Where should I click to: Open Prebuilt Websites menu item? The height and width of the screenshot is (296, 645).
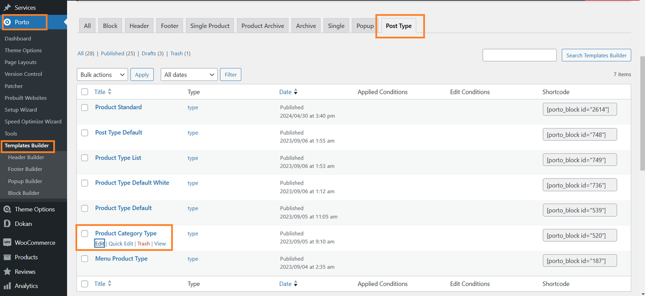(26, 98)
